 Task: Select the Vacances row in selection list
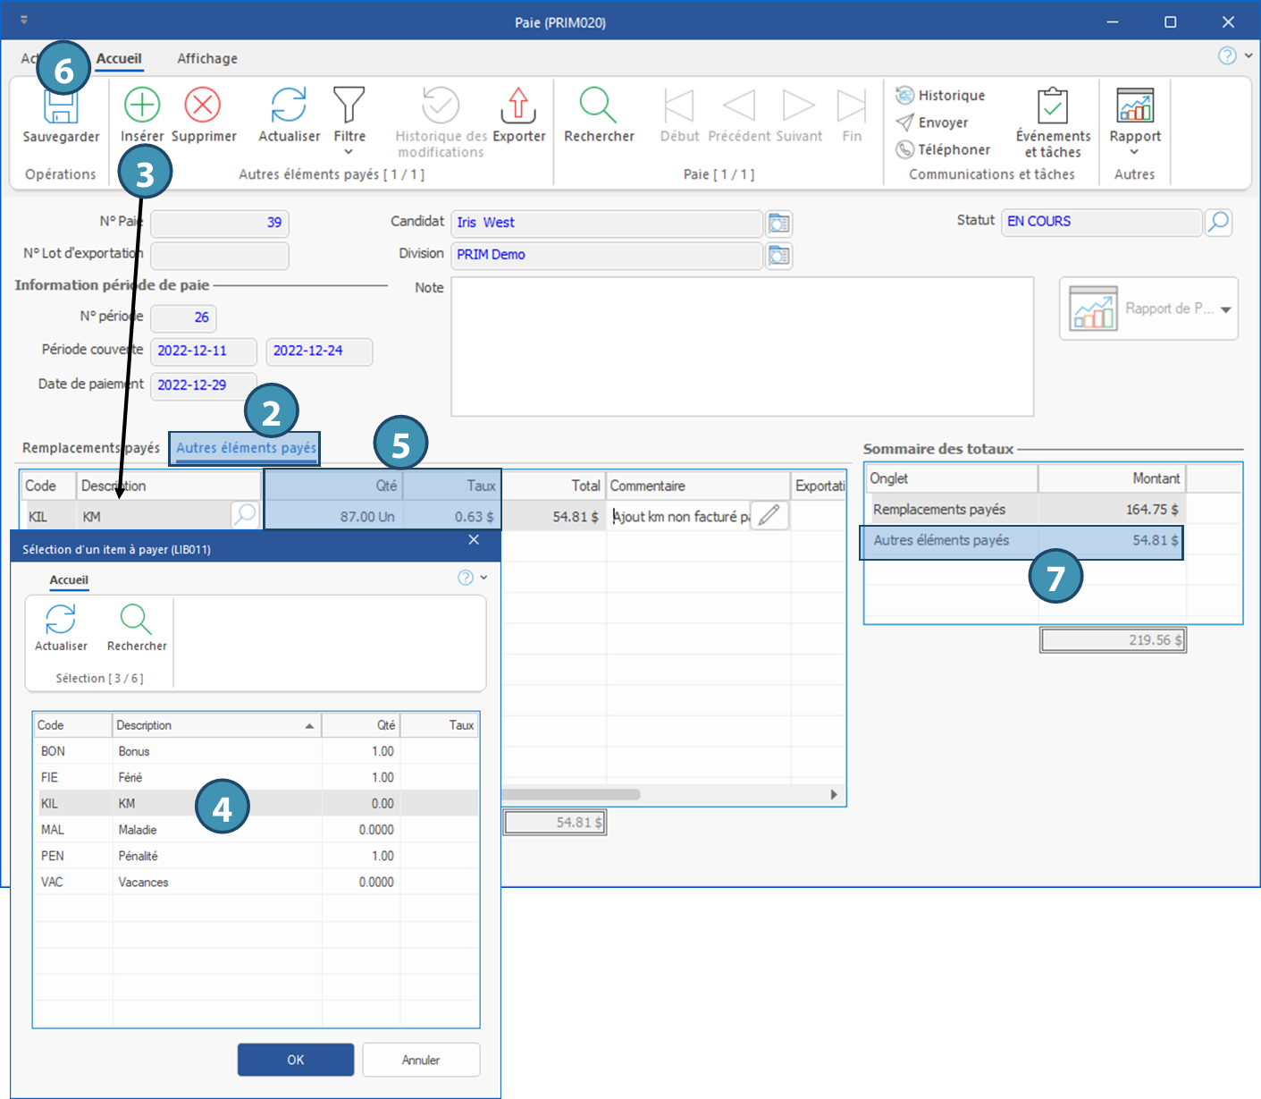[x=143, y=882]
